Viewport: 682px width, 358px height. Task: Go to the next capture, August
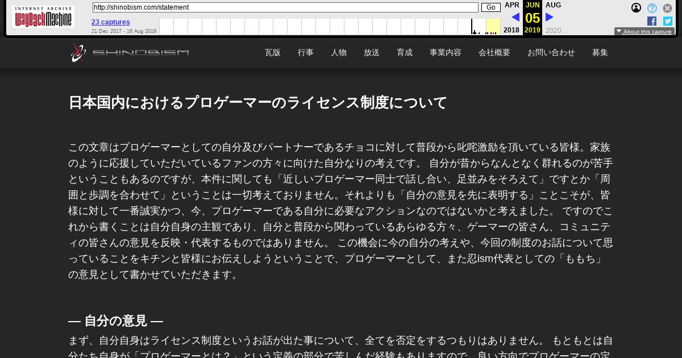pyautogui.click(x=550, y=17)
